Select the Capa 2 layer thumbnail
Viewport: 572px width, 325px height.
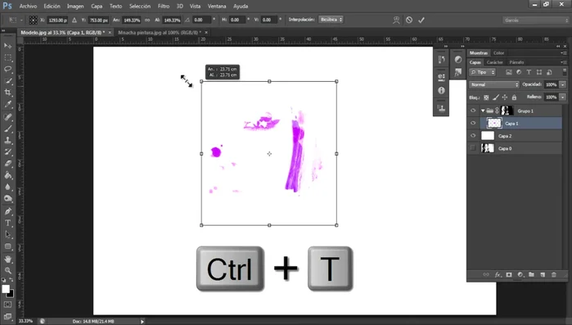coord(488,136)
